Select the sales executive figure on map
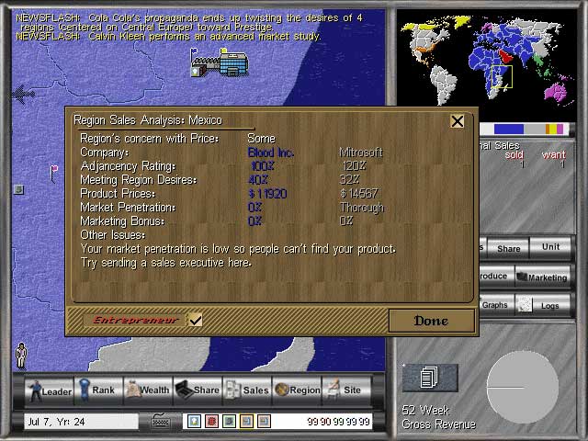The image size is (588, 441). tap(21, 356)
